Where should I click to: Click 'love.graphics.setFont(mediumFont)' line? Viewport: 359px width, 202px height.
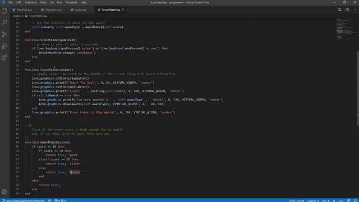pos(60,87)
